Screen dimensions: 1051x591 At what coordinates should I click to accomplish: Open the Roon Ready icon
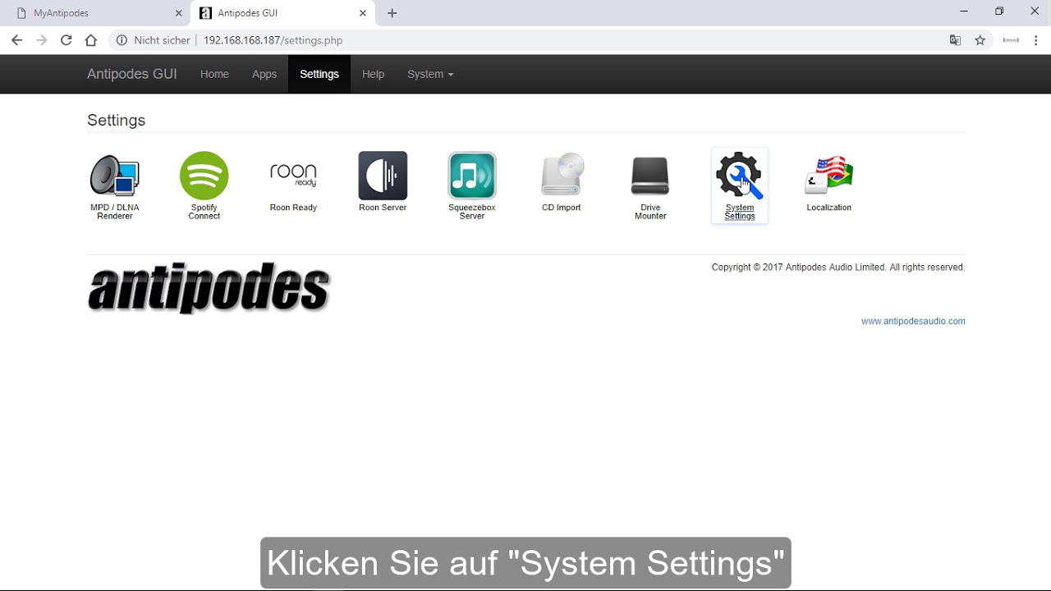[x=293, y=176]
